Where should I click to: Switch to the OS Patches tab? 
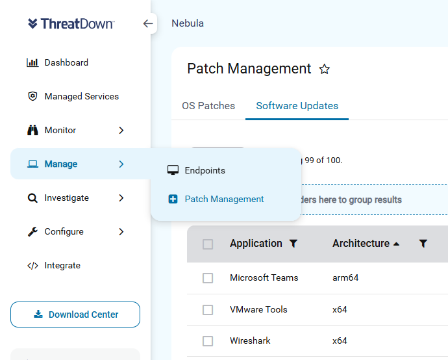pyautogui.click(x=208, y=106)
